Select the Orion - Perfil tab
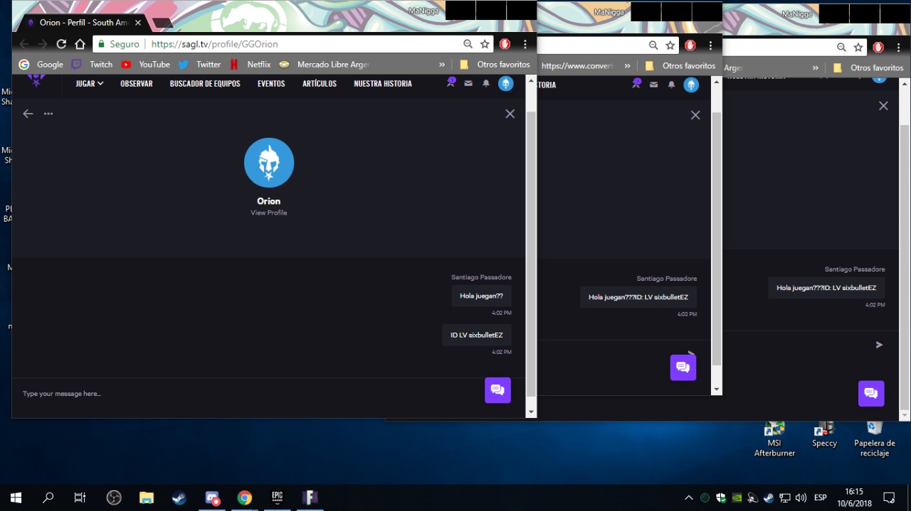The image size is (911, 511). (84, 23)
